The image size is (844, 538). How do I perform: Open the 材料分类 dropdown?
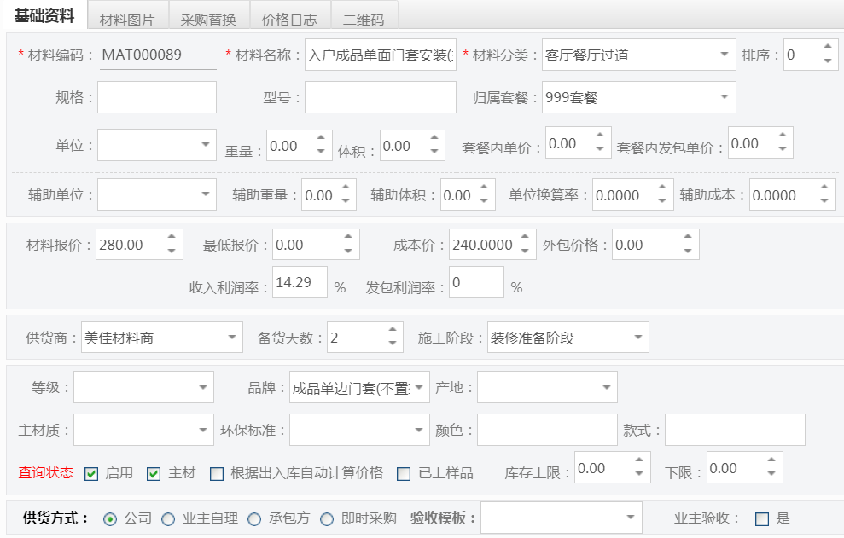pyautogui.click(x=724, y=55)
